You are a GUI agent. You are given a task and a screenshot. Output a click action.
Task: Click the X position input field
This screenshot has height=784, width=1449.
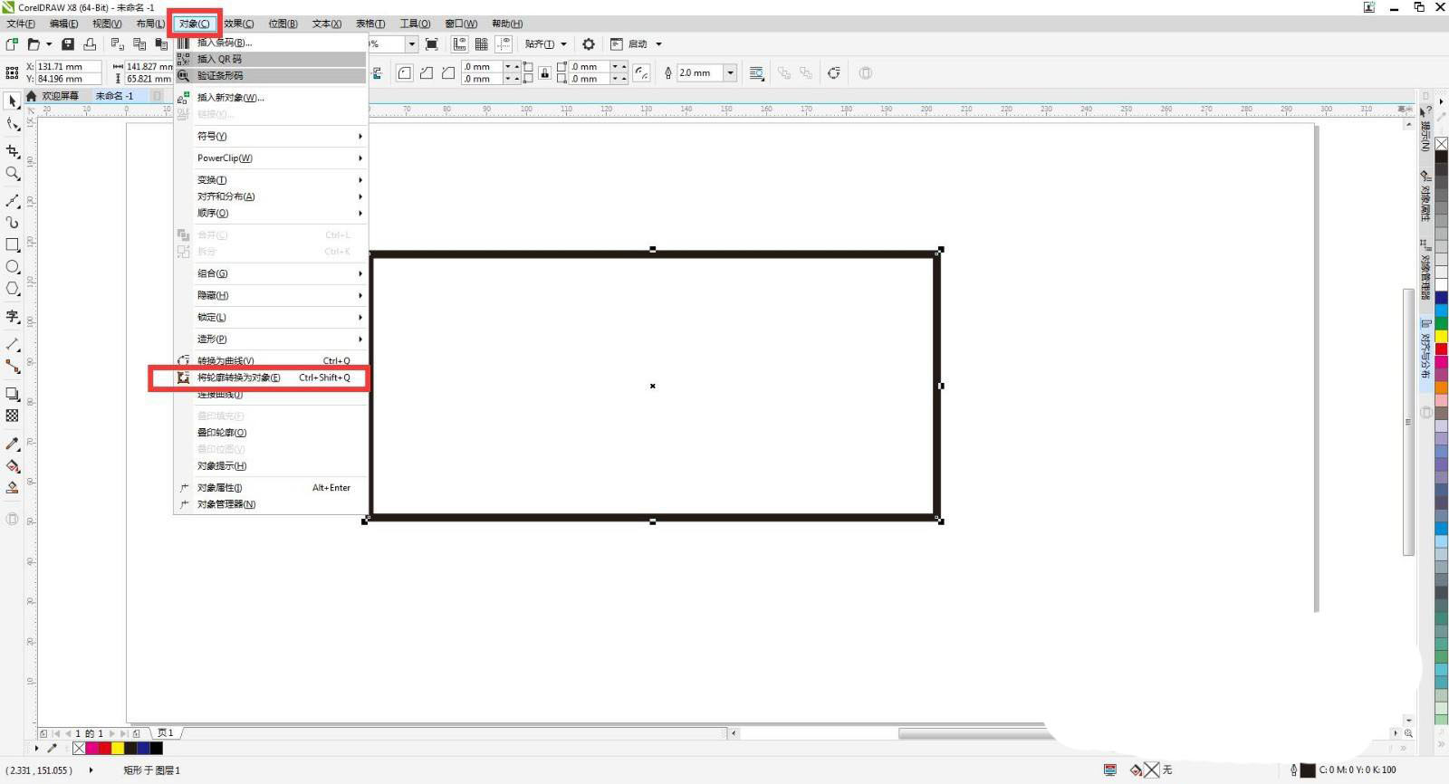point(68,67)
